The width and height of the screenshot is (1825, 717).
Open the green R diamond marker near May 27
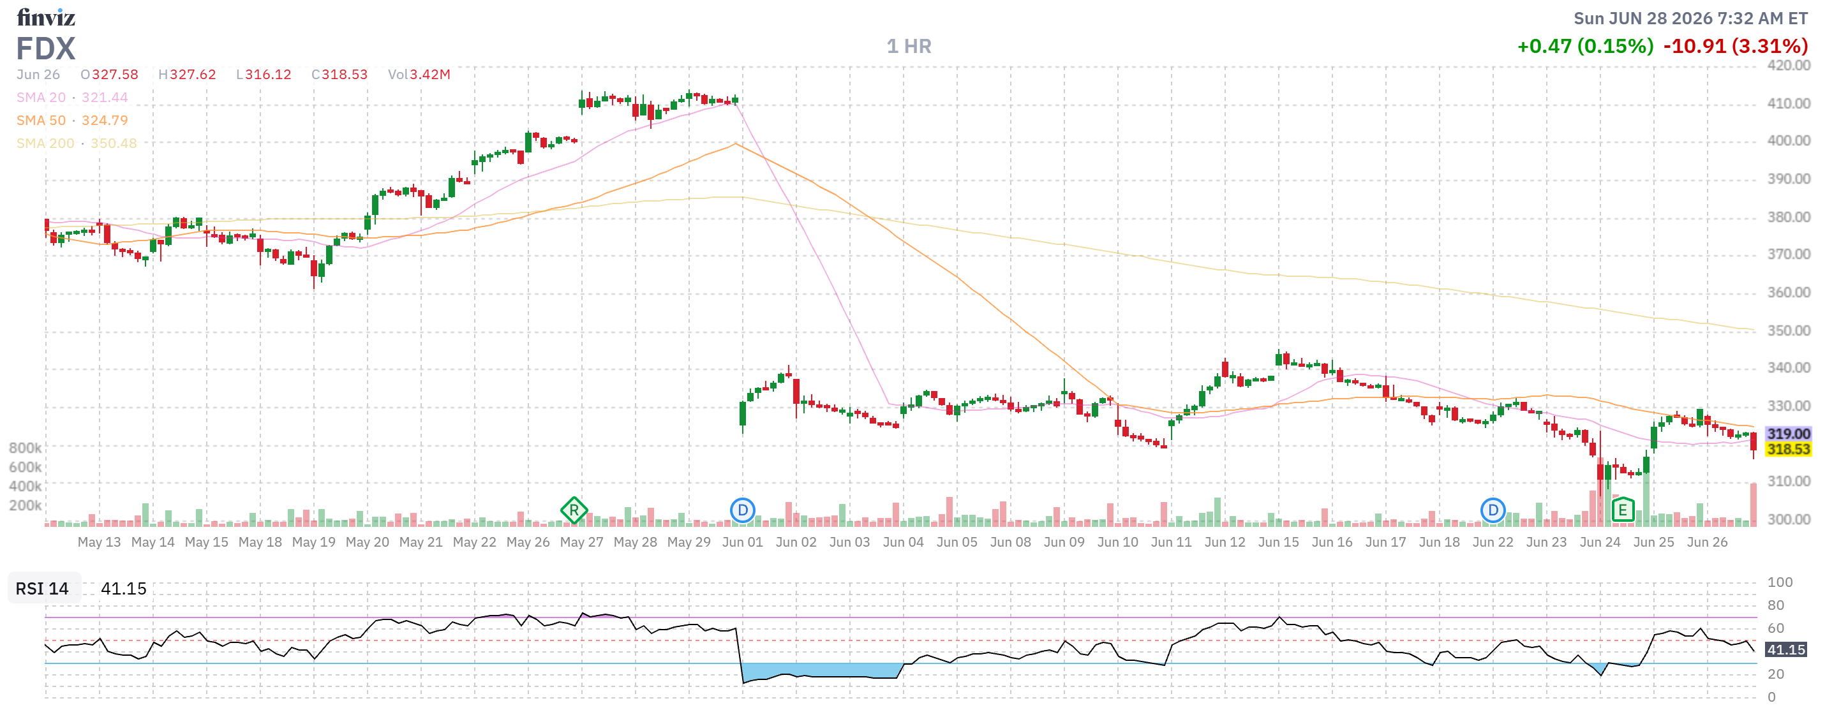click(x=574, y=510)
